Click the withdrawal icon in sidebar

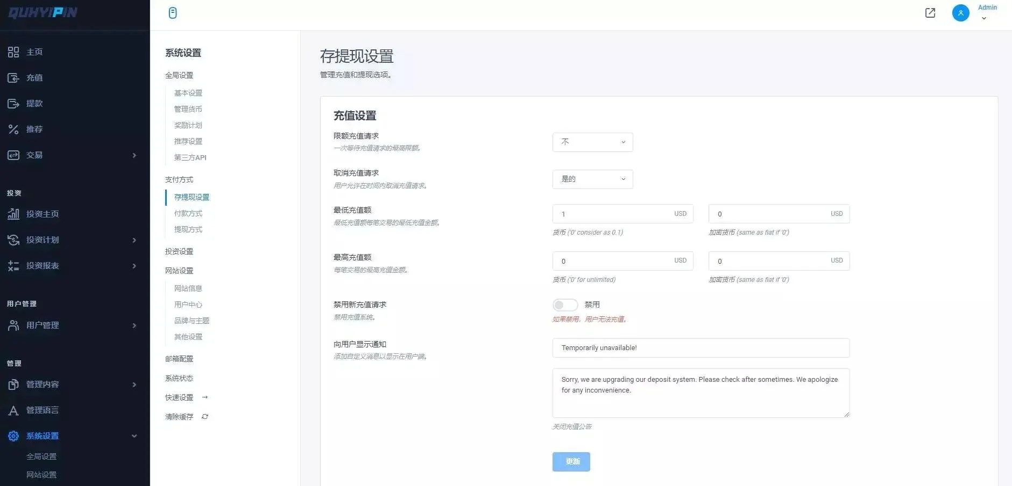click(13, 104)
